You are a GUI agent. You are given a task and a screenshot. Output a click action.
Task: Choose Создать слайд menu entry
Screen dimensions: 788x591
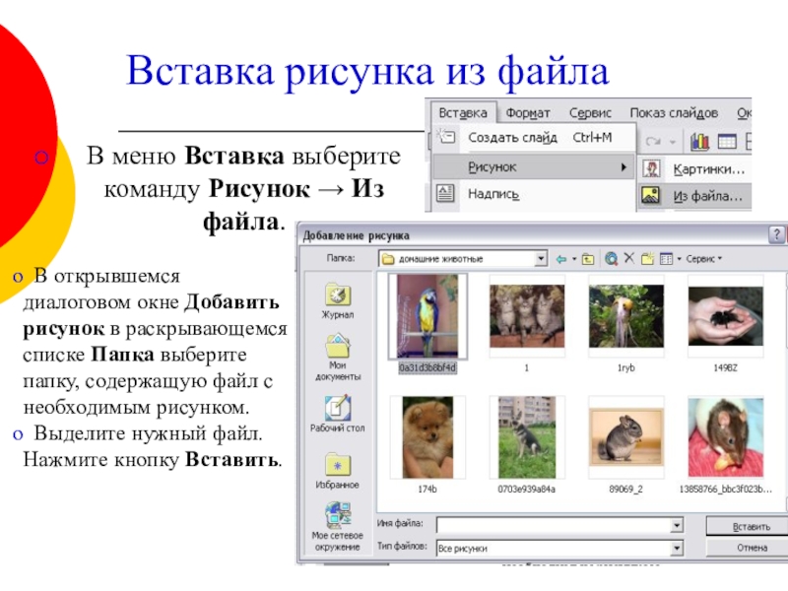534,137
